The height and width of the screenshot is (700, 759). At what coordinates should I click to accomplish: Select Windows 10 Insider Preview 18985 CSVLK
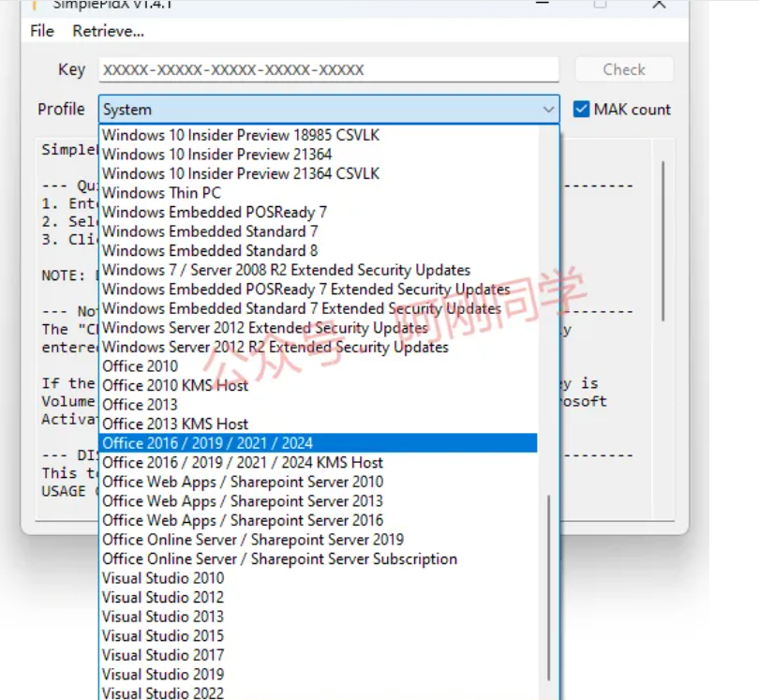tap(319, 135)
